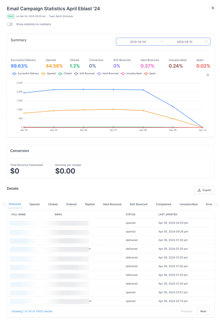Switch to Soft Bounced details tab

(138, 204)
